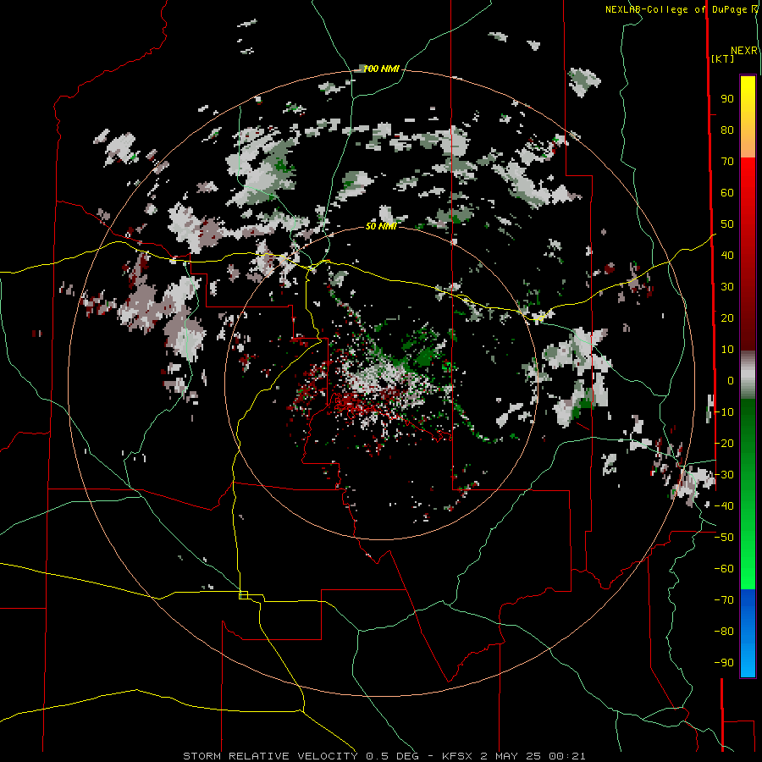Viewport: 762px width, 762px height.
Task: Click the -50 value on velocity scale
Action: click(724, 538)
